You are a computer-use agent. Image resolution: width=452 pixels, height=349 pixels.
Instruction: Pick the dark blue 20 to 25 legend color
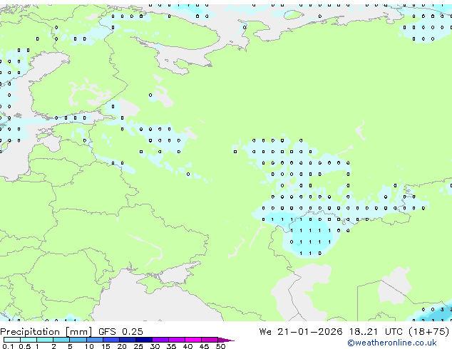(130, 340)
